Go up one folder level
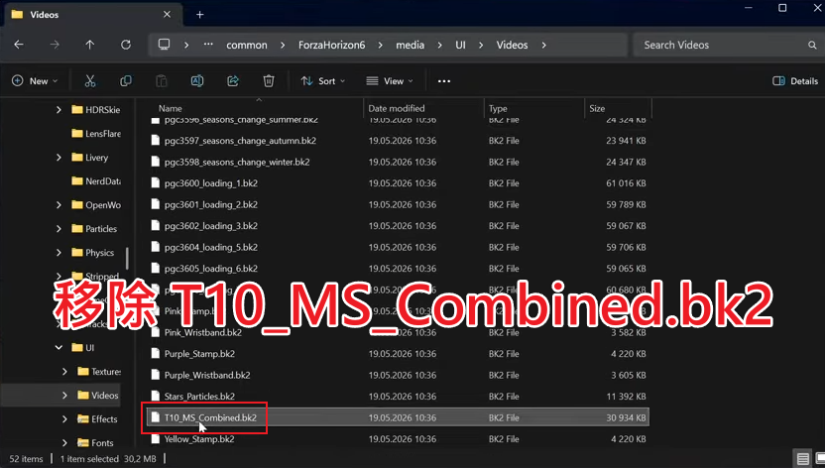This screenshot has width=825, height=468. pyautogui.click(x=90, y=46)
